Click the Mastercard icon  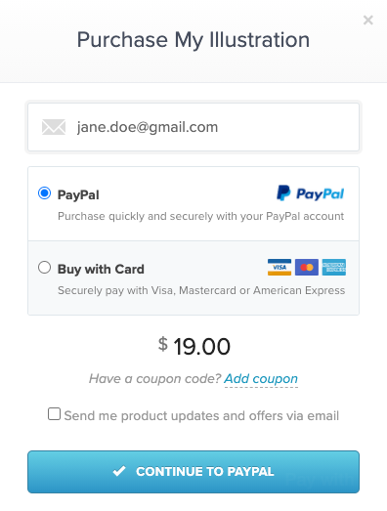coord(307,268)
